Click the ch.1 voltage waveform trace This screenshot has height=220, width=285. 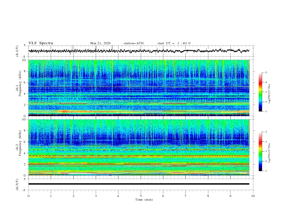pyautogui.click(x=139, y=51)
